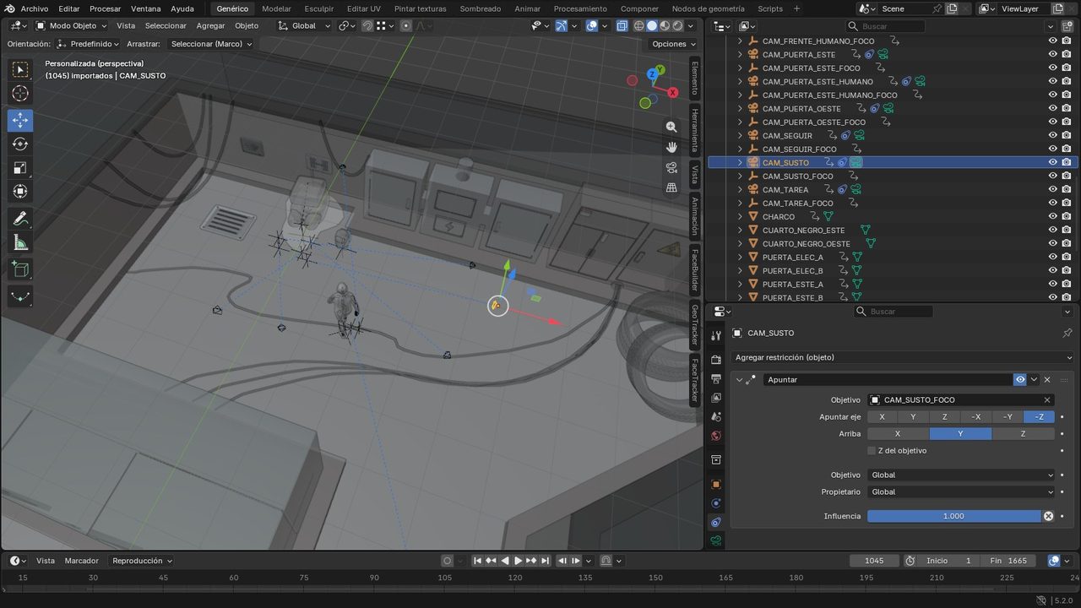Remove the Apuntar constraint with its X
Viewport: 1081px width, 608px height.
(x=1047, y=380)
